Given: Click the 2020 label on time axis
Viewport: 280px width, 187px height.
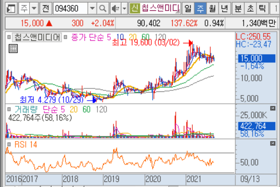Looking at the screenshot, I should (x=153, y=179).
